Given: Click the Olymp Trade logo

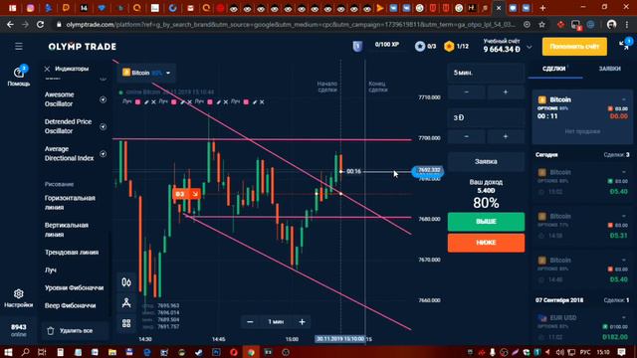Looking at the screenshot, I should coord(83,47).
